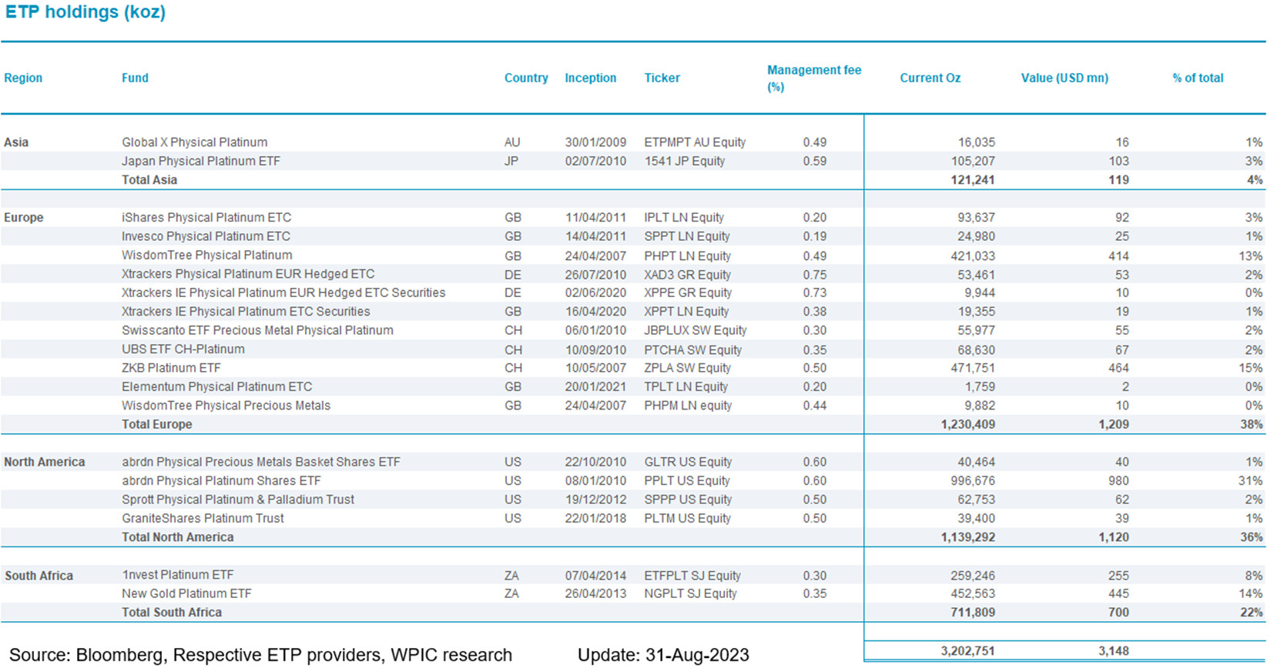Select the 'Update: 31-Aug-2023' text
The height and width of the screenshot is (668, 1274).
pos(663,655)
